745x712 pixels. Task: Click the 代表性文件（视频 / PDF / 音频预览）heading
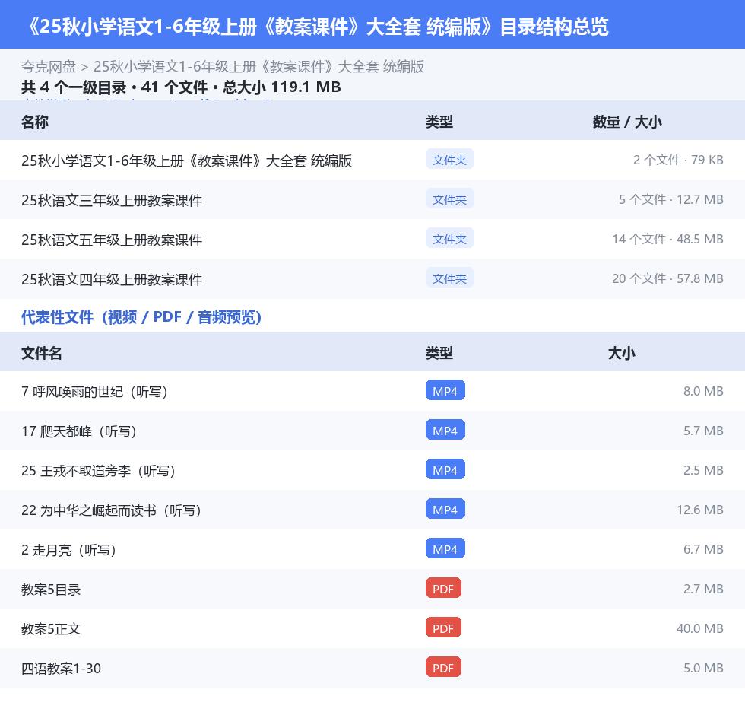click(x=141, y=316)
